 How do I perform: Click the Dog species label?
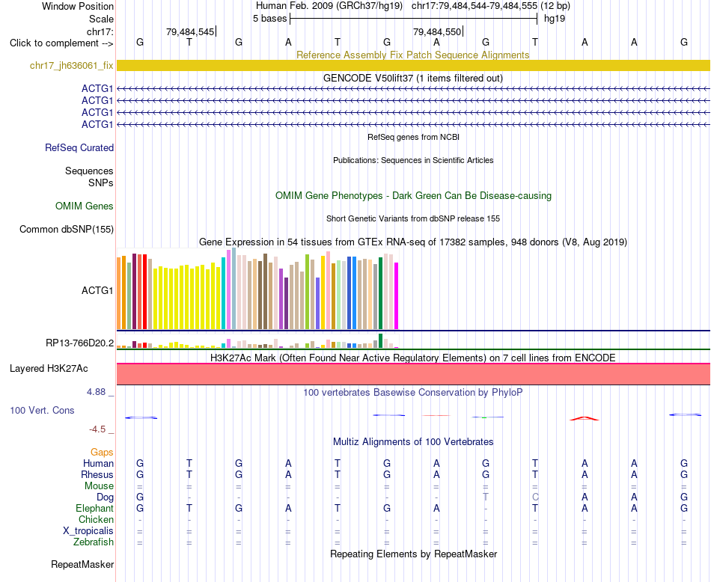(105, 497)
